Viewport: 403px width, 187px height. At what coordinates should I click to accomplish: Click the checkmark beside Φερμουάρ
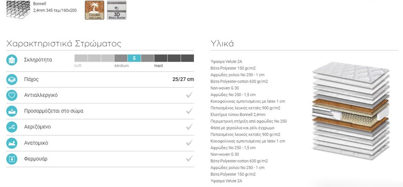[x=189, y=158]
